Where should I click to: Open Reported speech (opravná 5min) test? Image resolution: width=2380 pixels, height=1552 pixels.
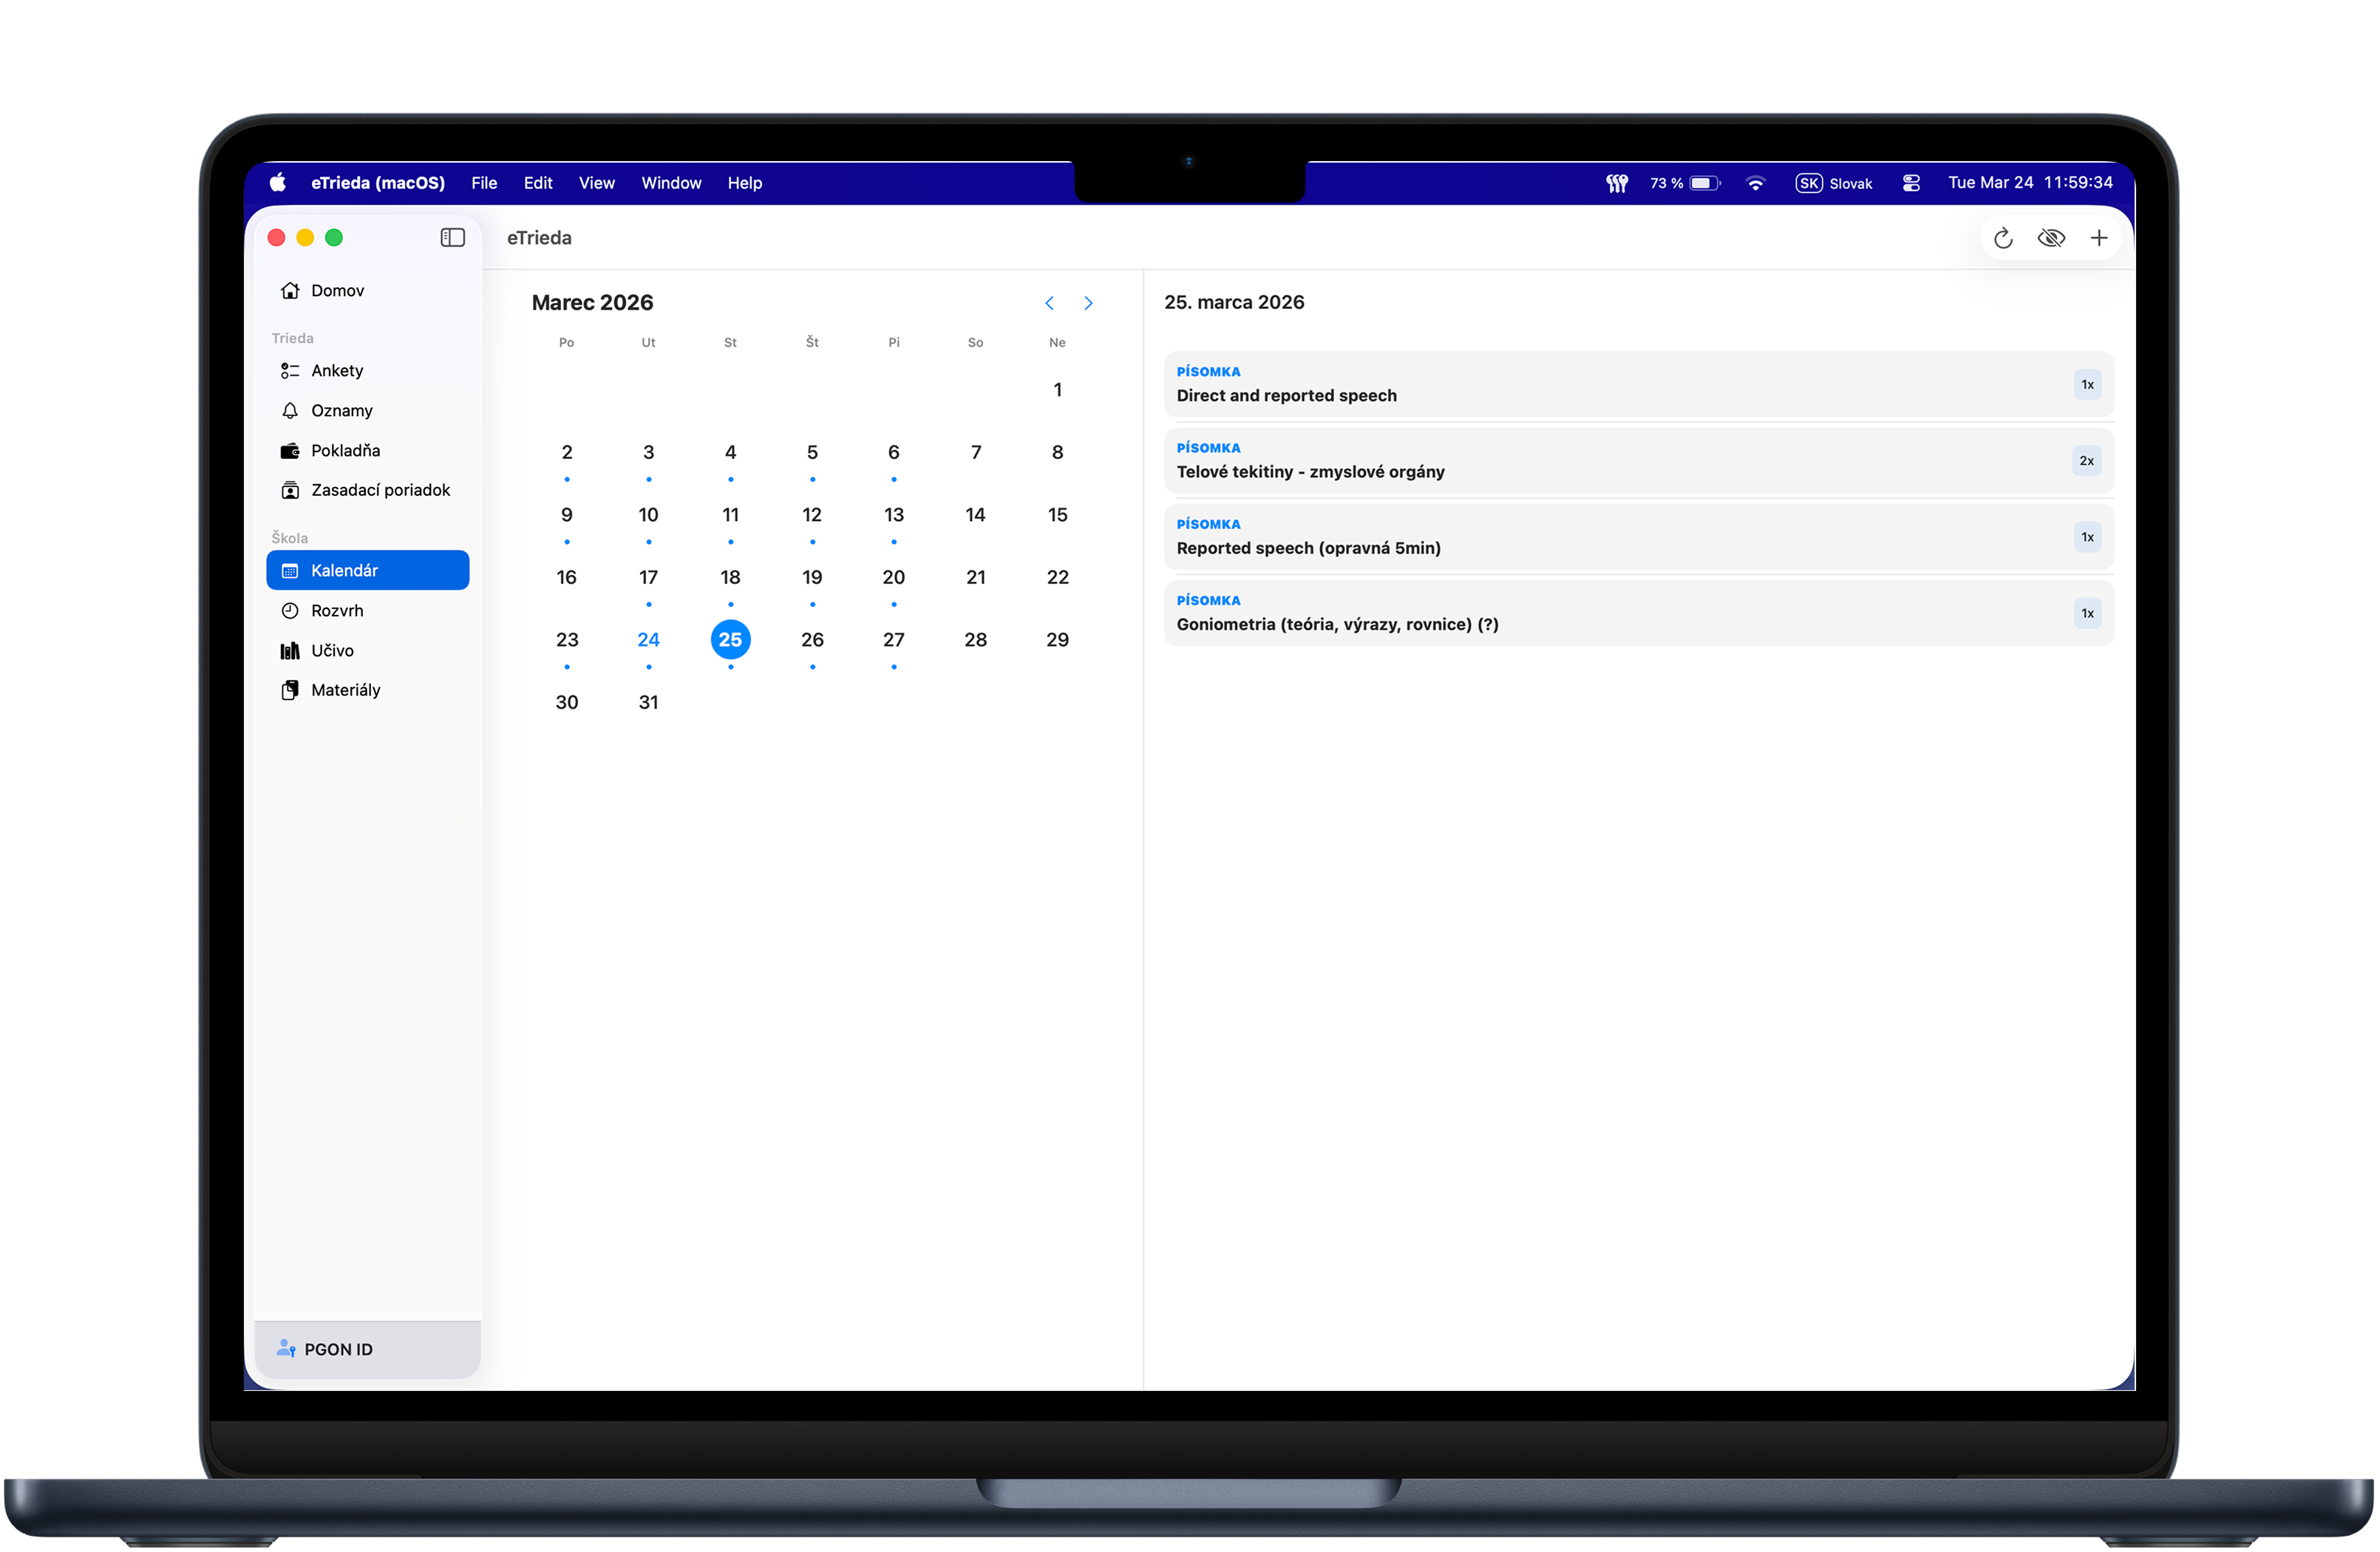point(1639,537)
